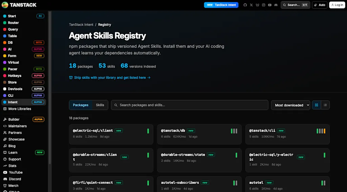Open Start in the sidebar
Screen dimensions: 347x192
click(x=24, y=16)
